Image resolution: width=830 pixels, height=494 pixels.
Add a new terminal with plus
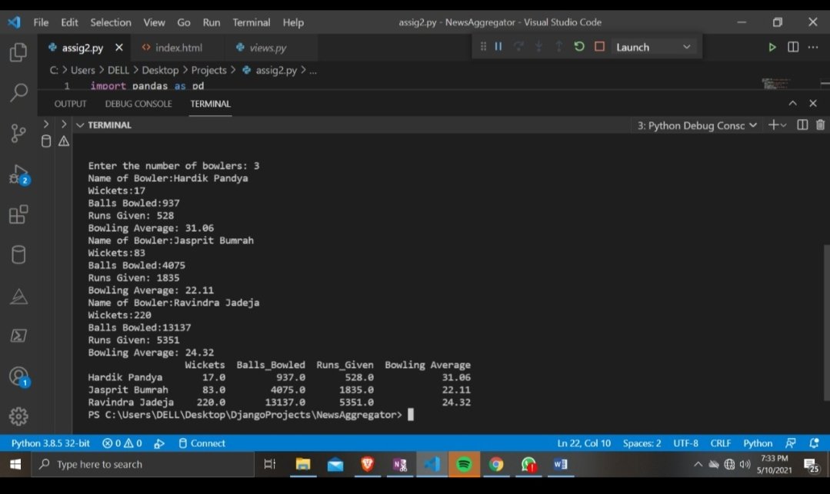click(x=773, y=124)
